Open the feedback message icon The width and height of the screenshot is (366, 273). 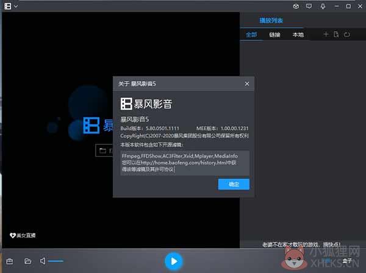coord(309,6)
